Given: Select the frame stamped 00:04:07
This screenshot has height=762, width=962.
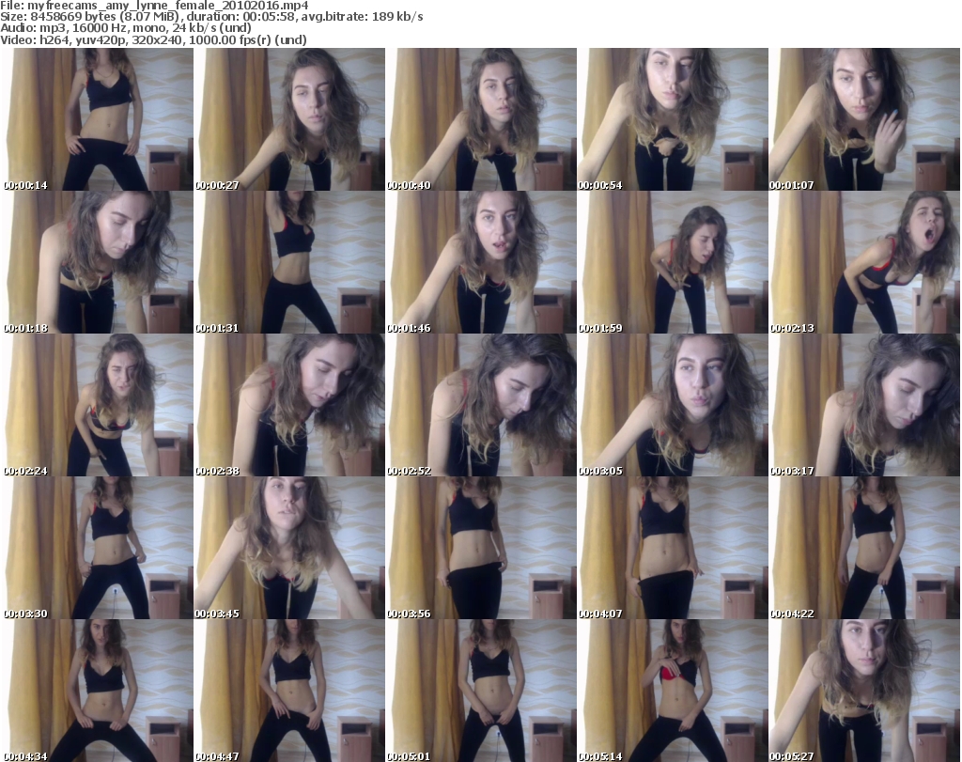Looking at the screenshot, I should [672, 548].
